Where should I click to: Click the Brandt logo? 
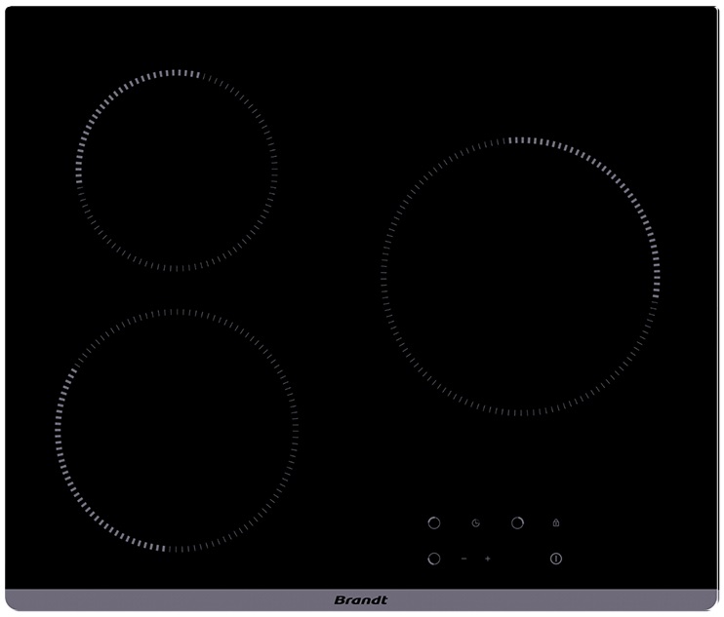[x=361, y=600]
